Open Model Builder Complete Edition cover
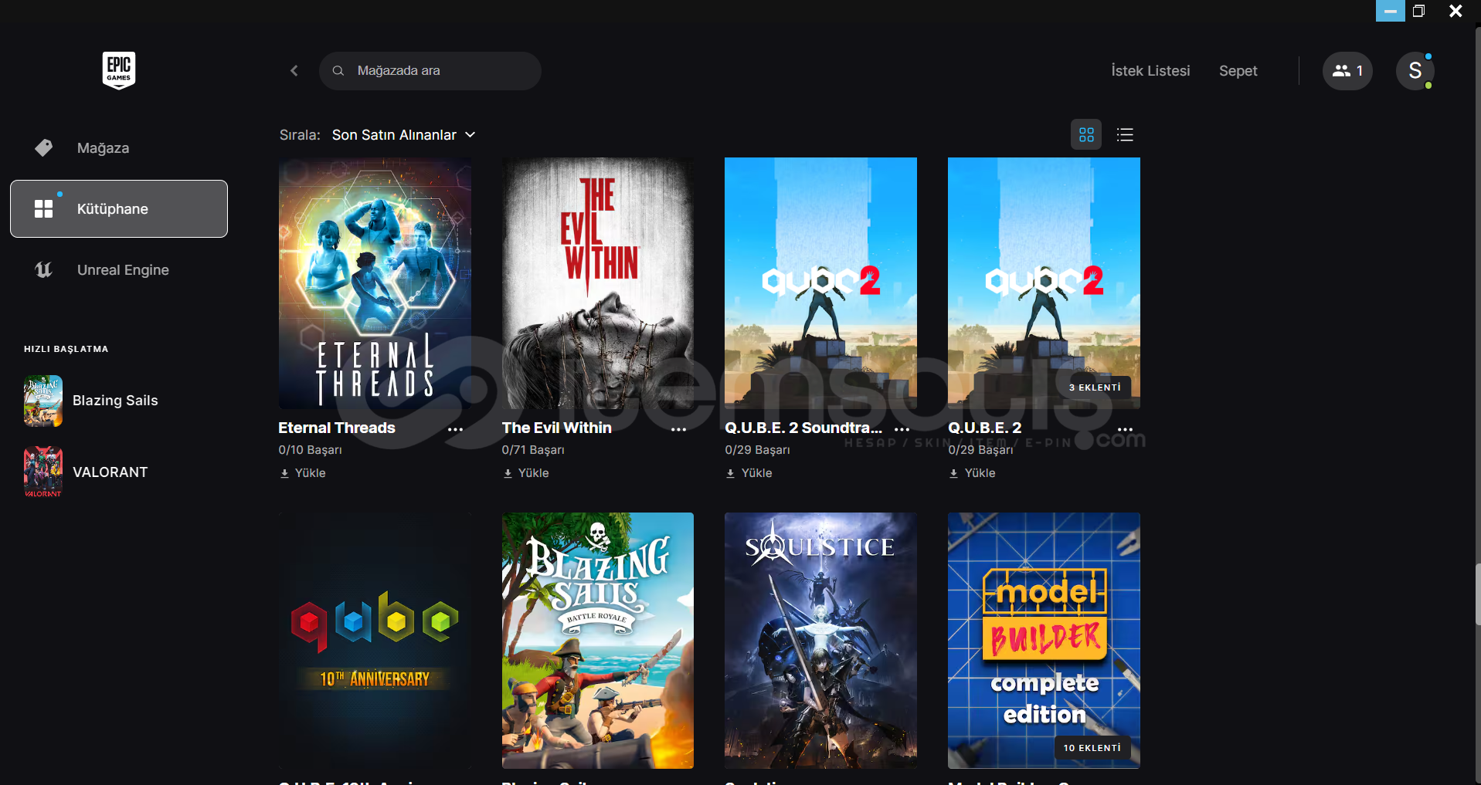Viewport: 1481px width, 785px height. point(1044,641)
